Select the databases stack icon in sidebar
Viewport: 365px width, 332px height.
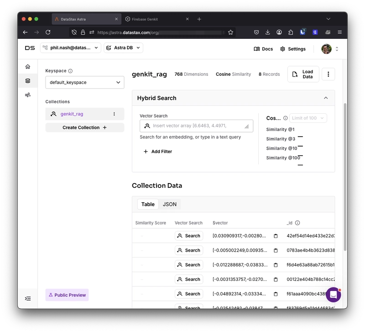click(28, 81)
